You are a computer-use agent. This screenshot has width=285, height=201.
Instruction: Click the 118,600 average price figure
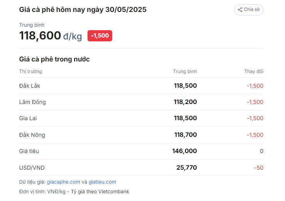tap(40, 36)
